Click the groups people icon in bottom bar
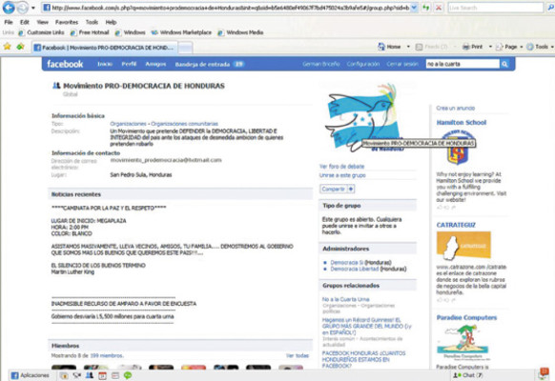 point(90,375)
